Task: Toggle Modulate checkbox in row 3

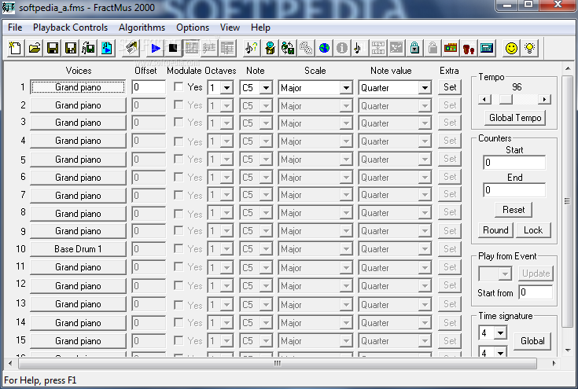Action: (x=179, y=123)
